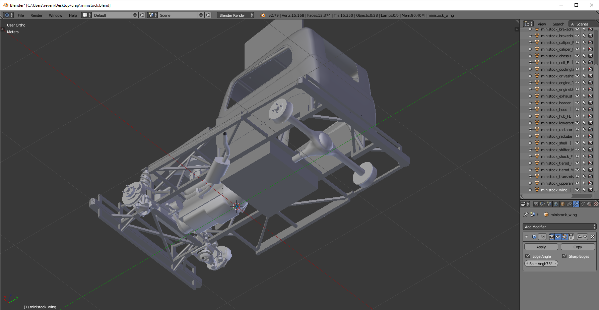Collapse the modifier panel with the triangle
599x310 pixels.
pos(527,237)
